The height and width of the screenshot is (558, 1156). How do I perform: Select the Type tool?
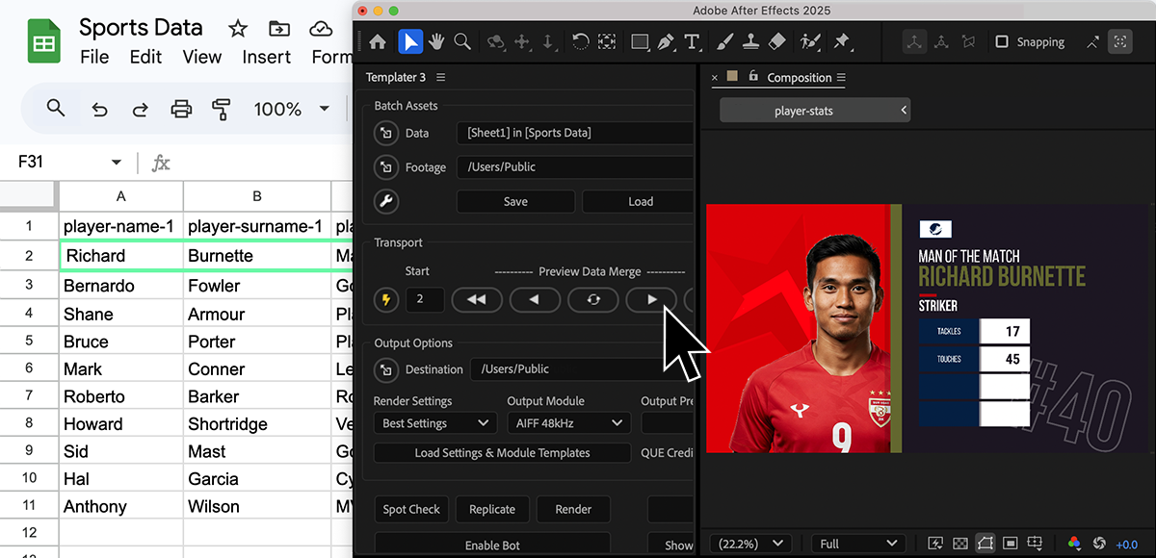tap(692, 41)
